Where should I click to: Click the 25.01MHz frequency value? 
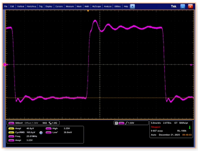tap(32, 136)
